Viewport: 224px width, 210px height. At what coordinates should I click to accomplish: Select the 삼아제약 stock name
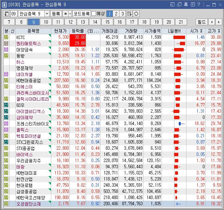[25, 118]
